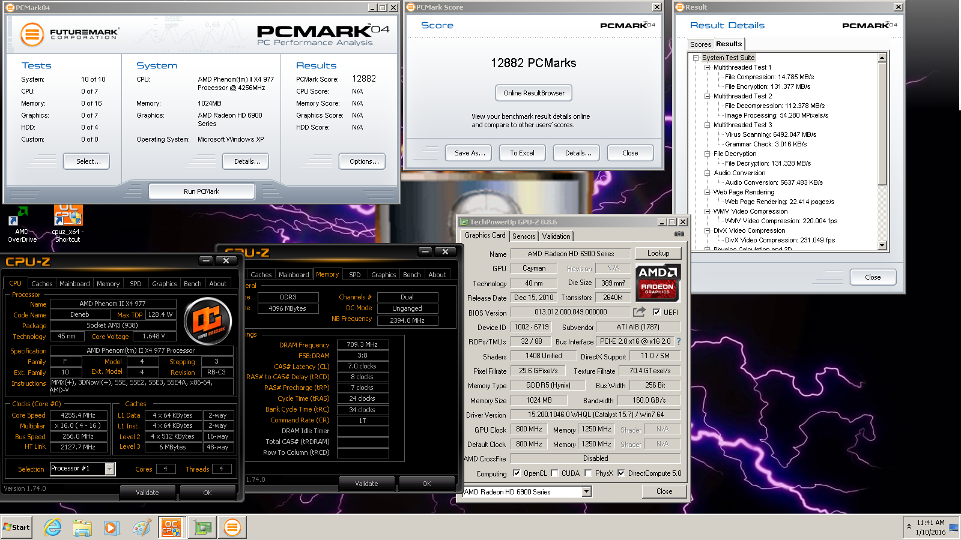Switch to the Sensors tab in GPU-Z
The image size is (961, 540).
coord(524,236)
